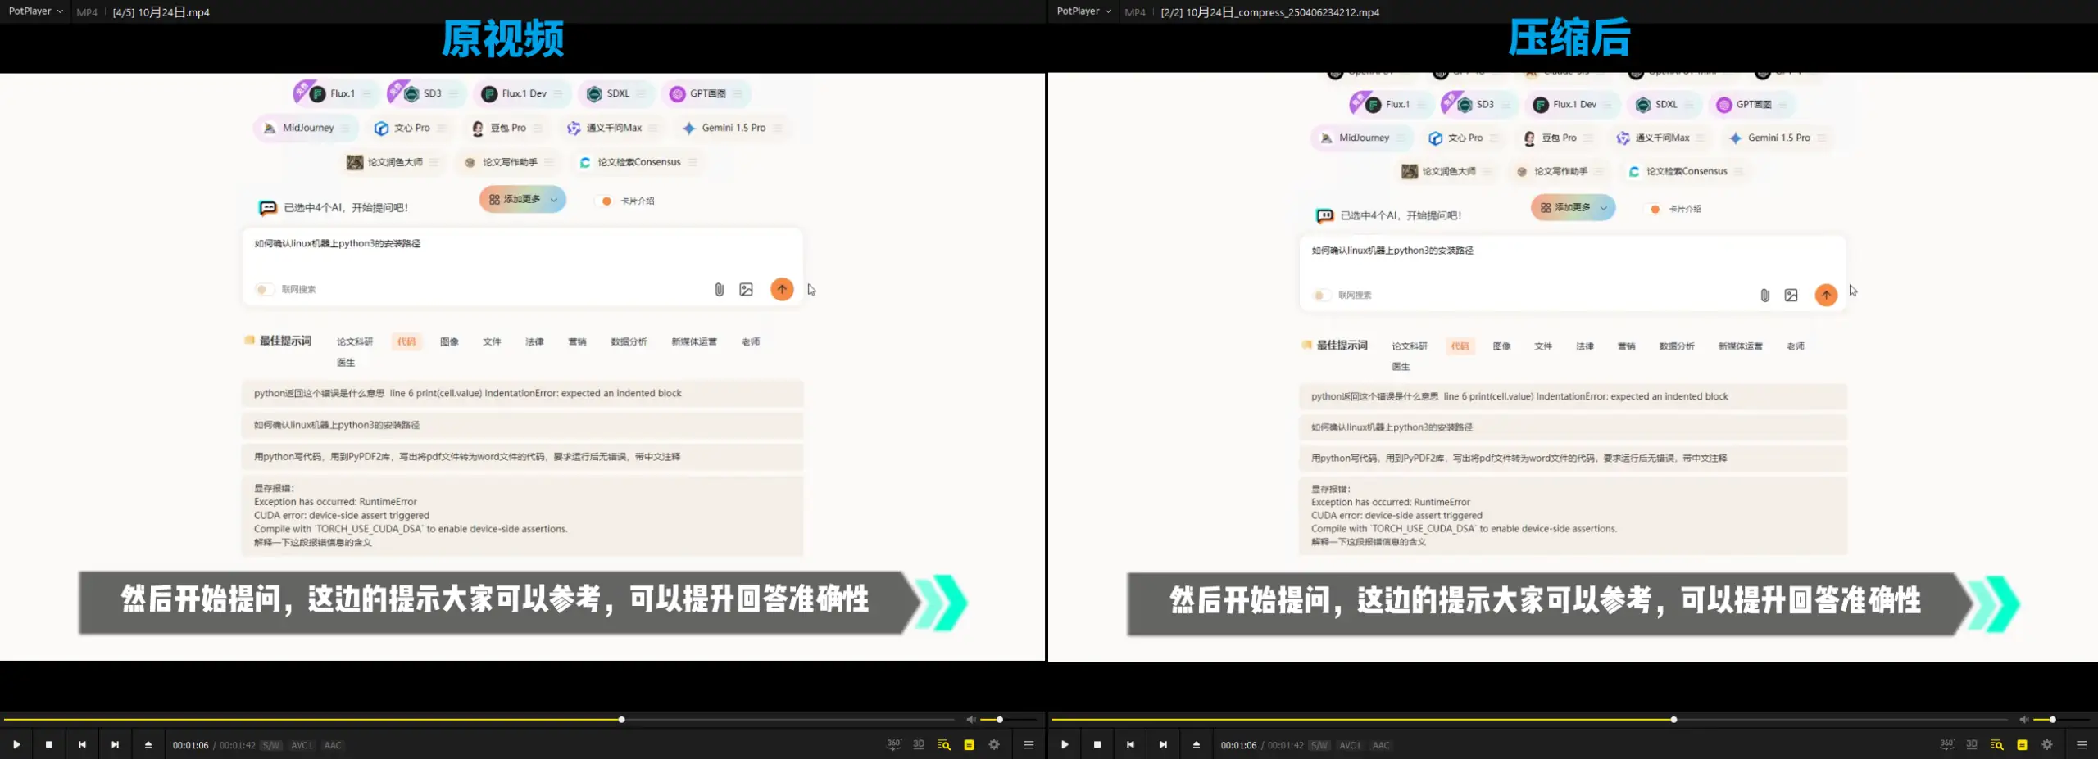Open the playlist search icon in right player
The width and height of the screenshot is (2098, 759).
point(1997,744)
